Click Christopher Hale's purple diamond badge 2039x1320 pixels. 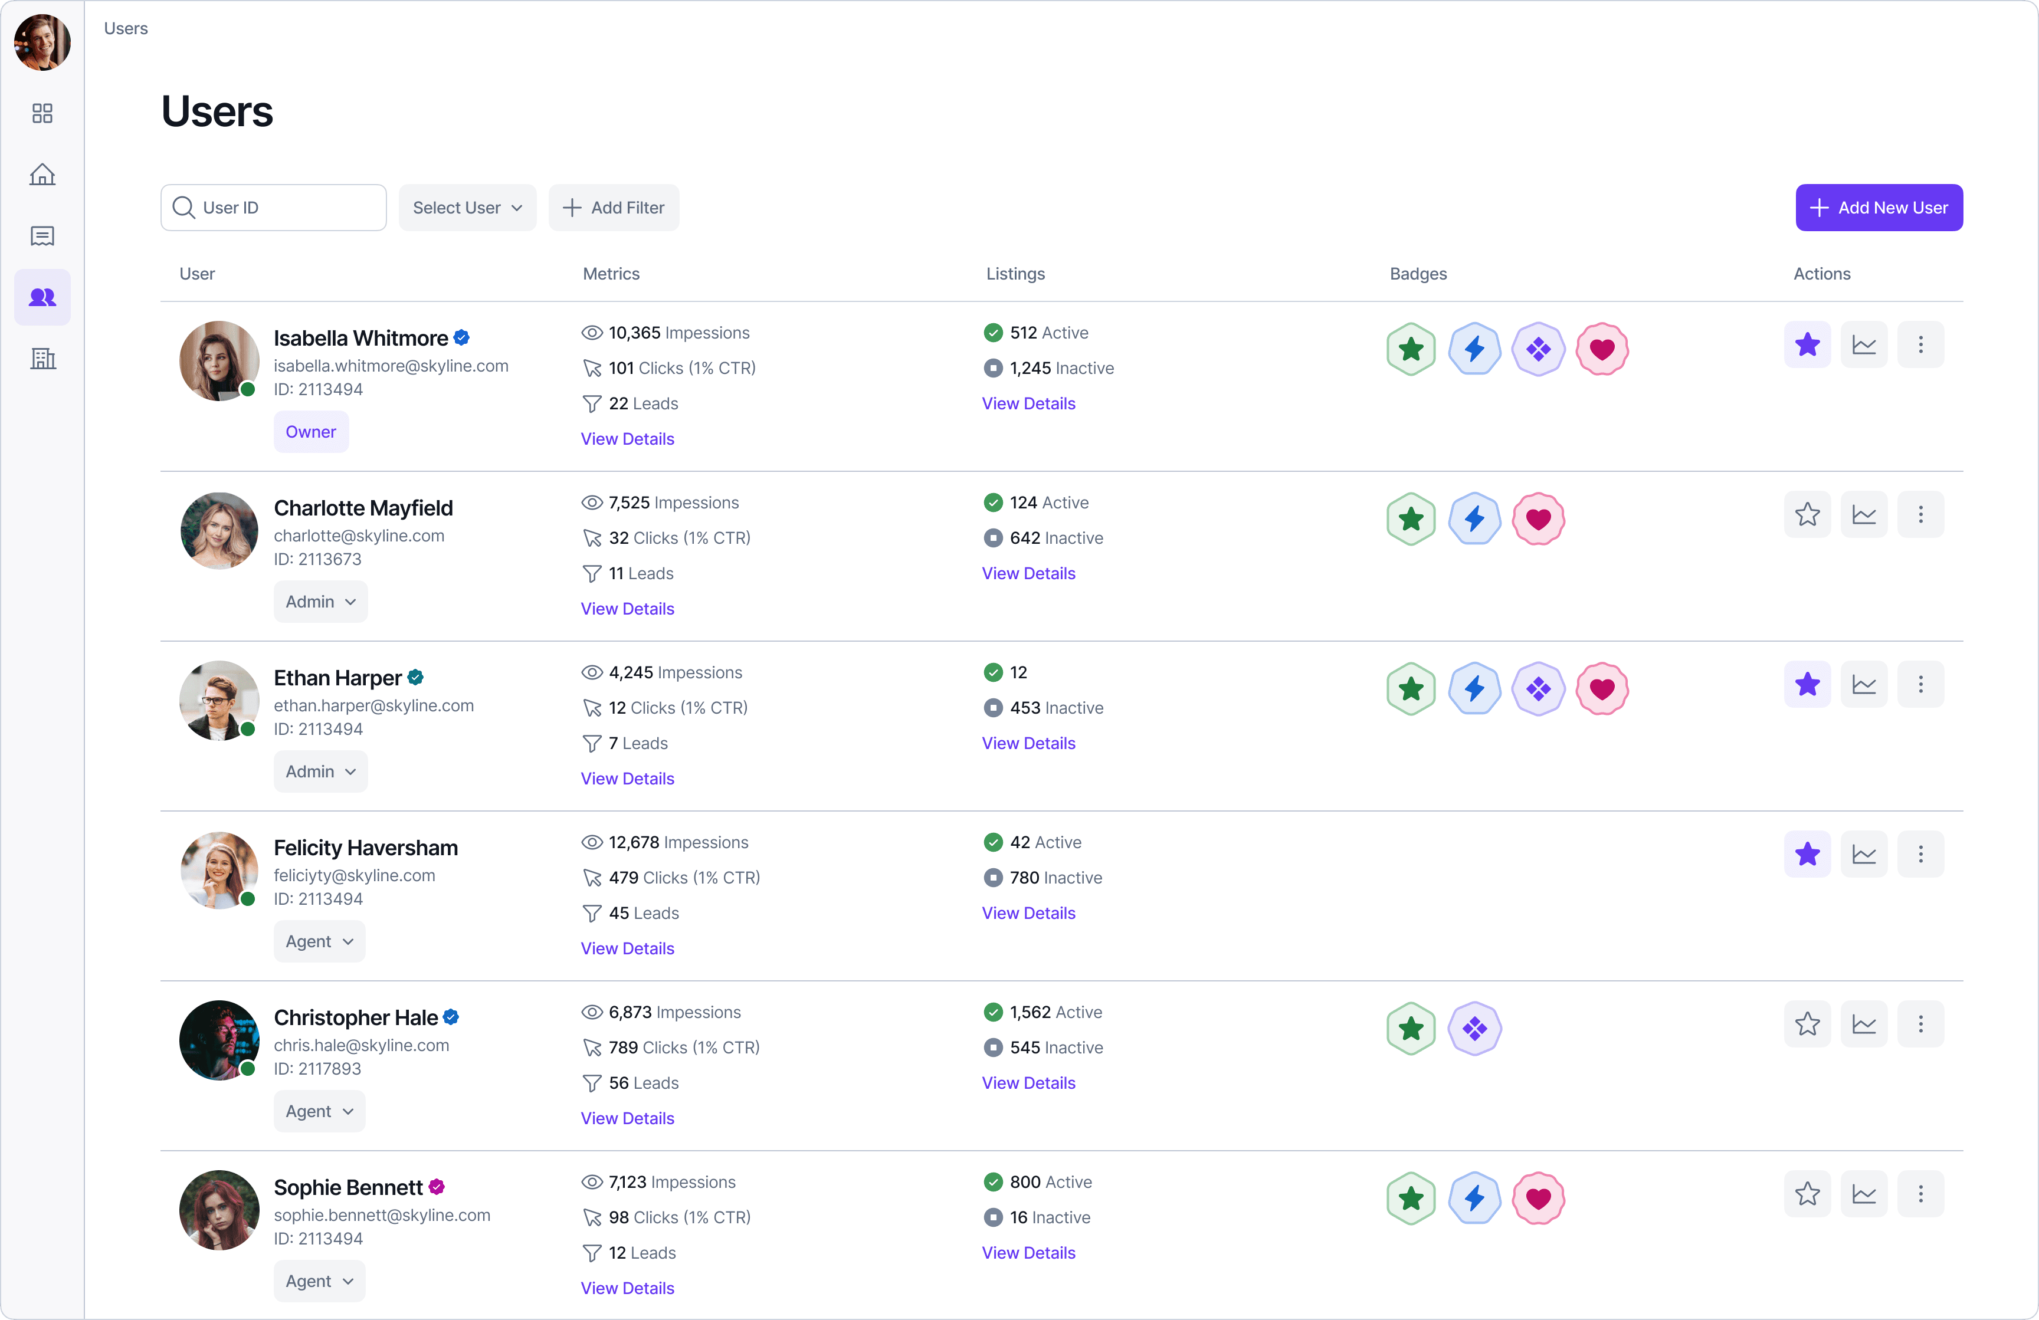[x=1474, y=1029]
